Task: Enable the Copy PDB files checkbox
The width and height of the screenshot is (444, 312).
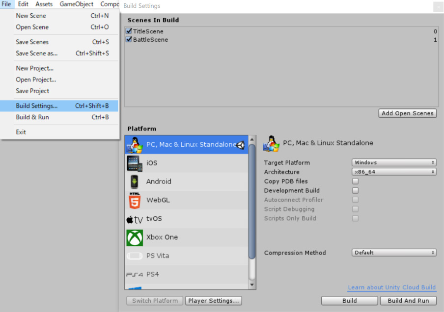Action: (x=355, y=181)
